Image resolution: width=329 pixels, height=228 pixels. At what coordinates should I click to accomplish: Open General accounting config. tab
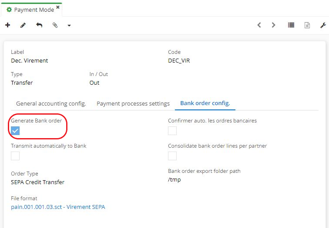tap(51, 103)
